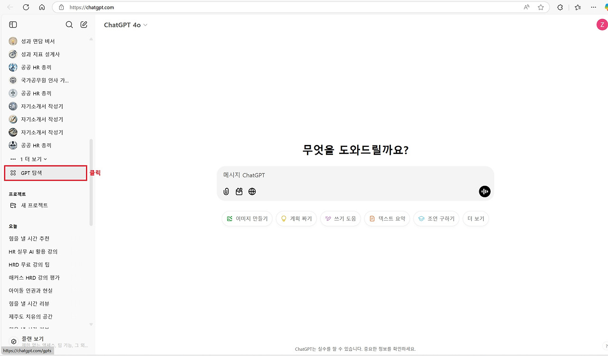Image resolution: width=608 pixels, height=356 pixels.
Task: Focus the 메시지 ChatGPT input field
Action: point(355,175)
